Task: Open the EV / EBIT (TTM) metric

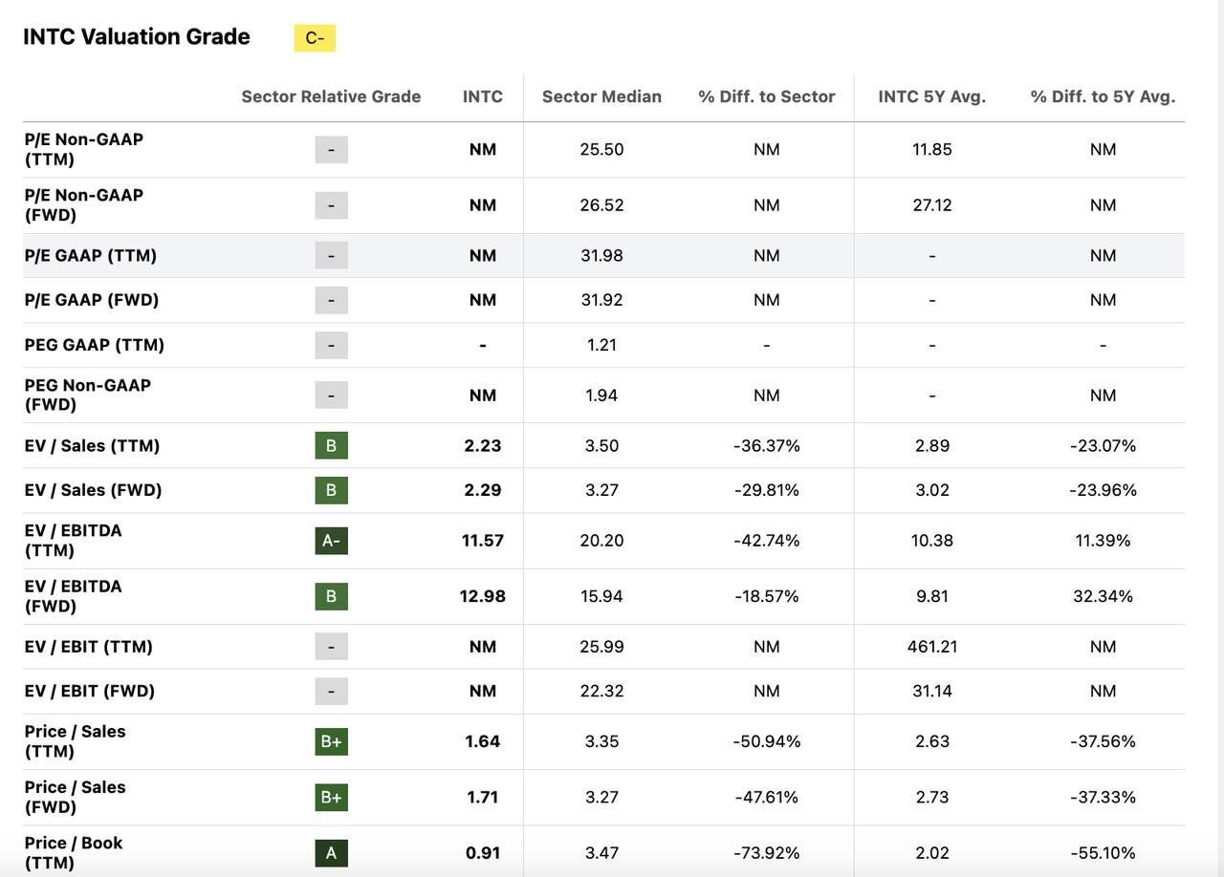Action: click(89, 647)
